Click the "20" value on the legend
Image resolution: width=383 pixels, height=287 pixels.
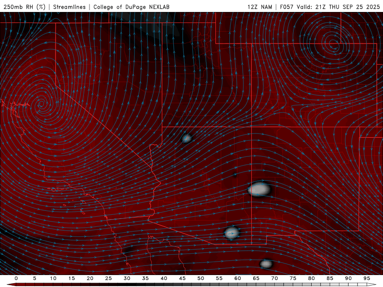click(90, 278)
